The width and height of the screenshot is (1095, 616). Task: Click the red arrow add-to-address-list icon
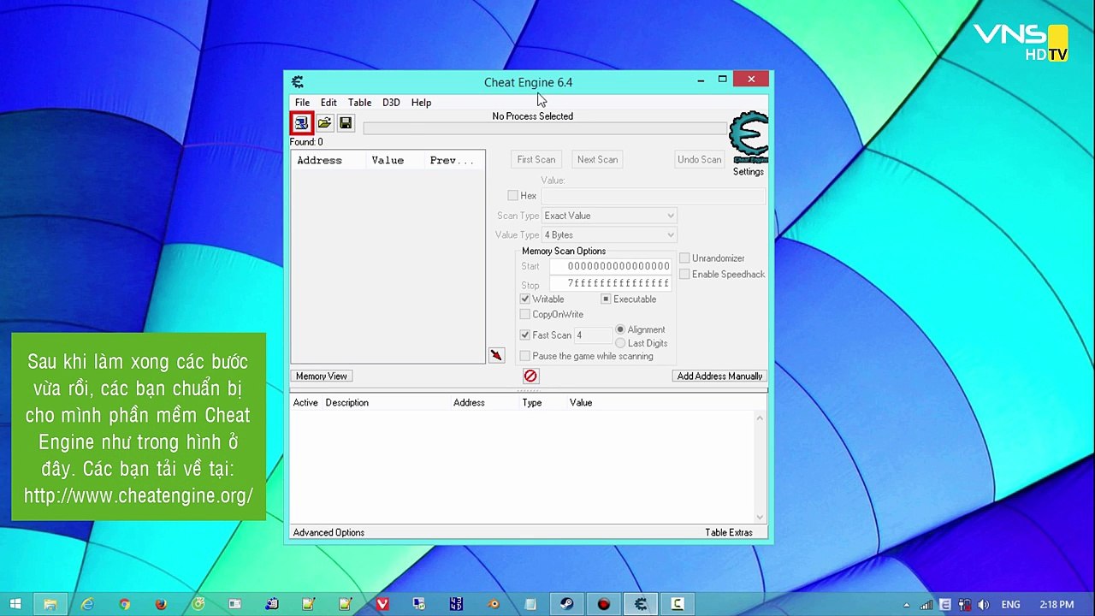(x=496, y=355)
